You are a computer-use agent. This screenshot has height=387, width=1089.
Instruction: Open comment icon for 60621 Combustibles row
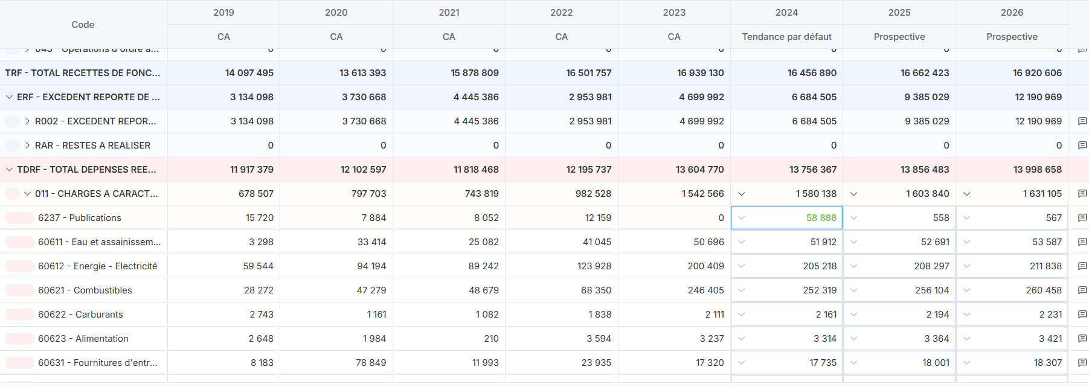(x=1082, y=290)
